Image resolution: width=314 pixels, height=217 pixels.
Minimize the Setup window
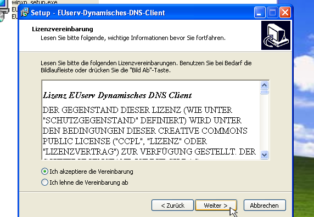(x=260, y=13)
